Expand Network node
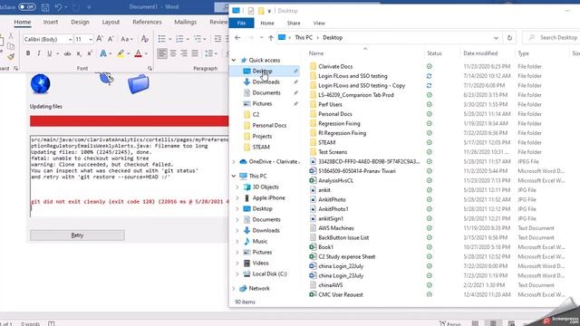 234,288
